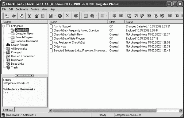Select 'Check&Get - What's New' bookmark
Image resolution: width=184 pixels, height=118 pixels.
pos(68,34)
